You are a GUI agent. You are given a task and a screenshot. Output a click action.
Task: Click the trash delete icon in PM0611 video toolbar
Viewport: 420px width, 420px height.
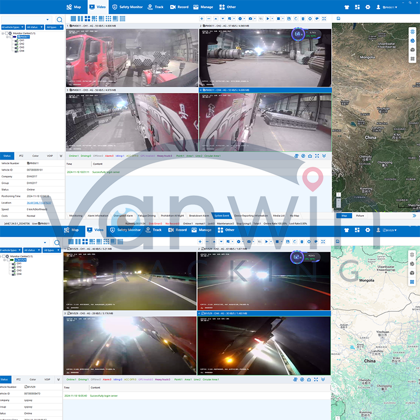(303, 18)
